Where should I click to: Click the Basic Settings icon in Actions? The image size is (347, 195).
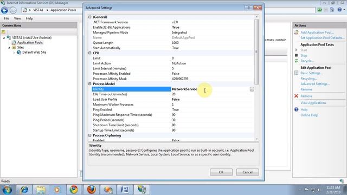(x=297, y=73)
